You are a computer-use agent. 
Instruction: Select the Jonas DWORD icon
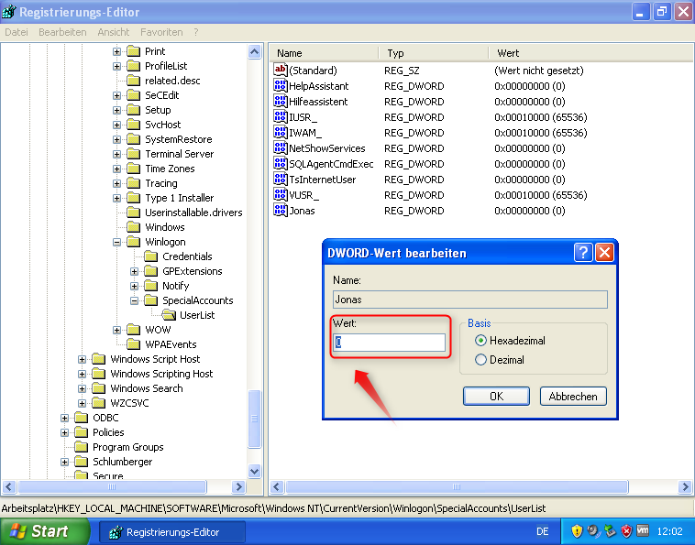pos(281,211)
